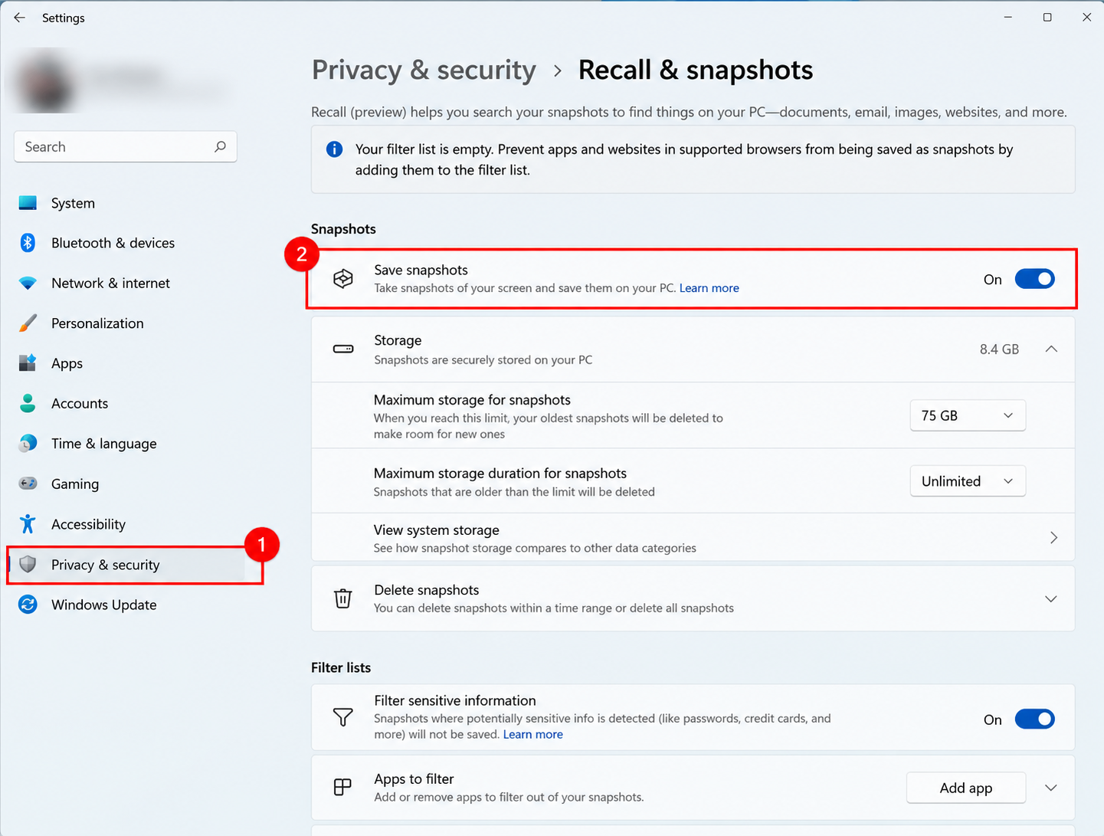This screenshot has height=836, width=1104.
Task: Disable the Filter sensitive information toggle
Action: [1034, 719]
